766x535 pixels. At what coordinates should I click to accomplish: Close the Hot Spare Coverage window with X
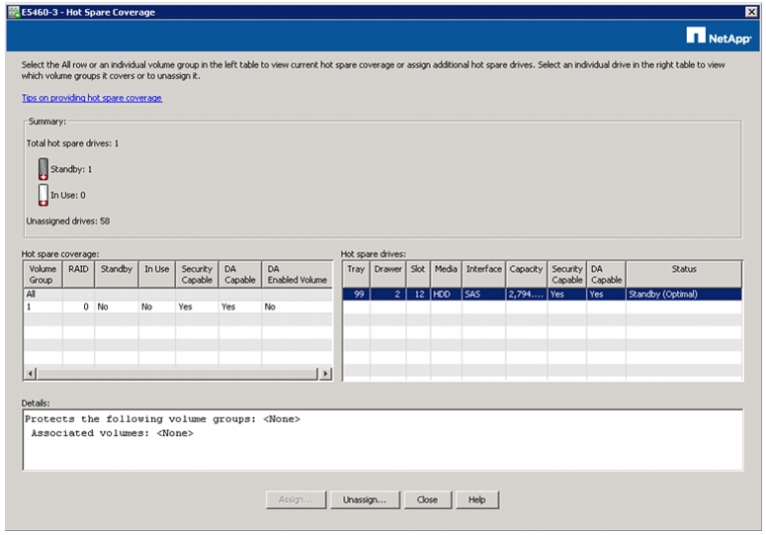tap(751, 12)
